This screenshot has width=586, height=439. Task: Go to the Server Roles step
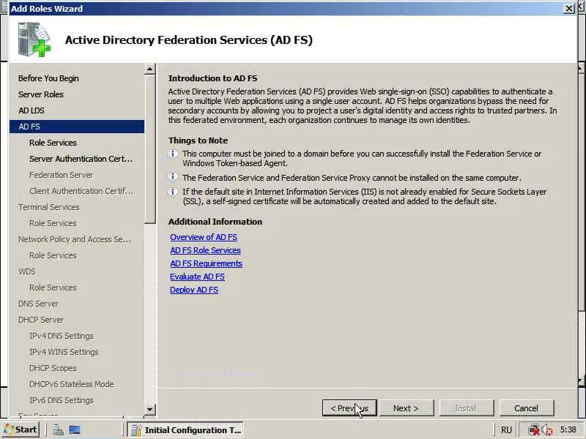41,94
